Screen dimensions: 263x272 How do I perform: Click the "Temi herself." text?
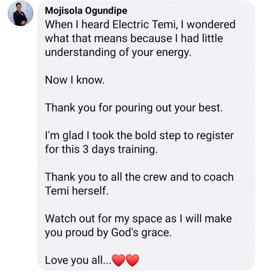coord(77,191)
